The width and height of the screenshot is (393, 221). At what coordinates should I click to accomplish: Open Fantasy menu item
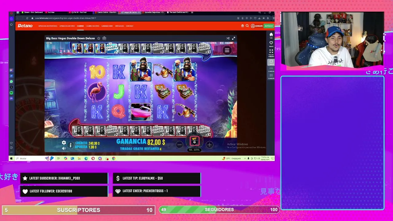(x=130, y=26)
